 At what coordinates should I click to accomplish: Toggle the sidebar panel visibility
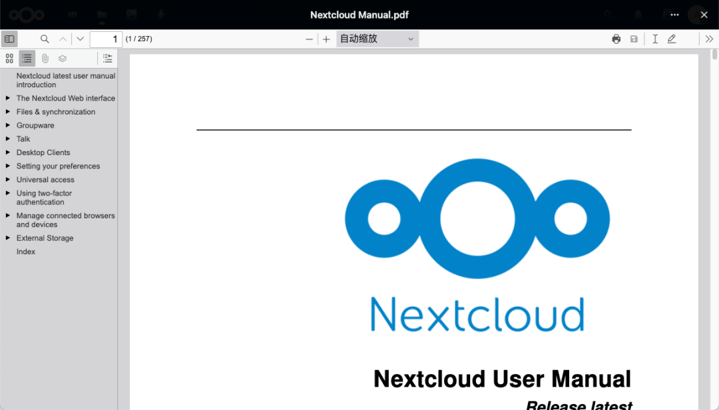[x=9, y=39]
